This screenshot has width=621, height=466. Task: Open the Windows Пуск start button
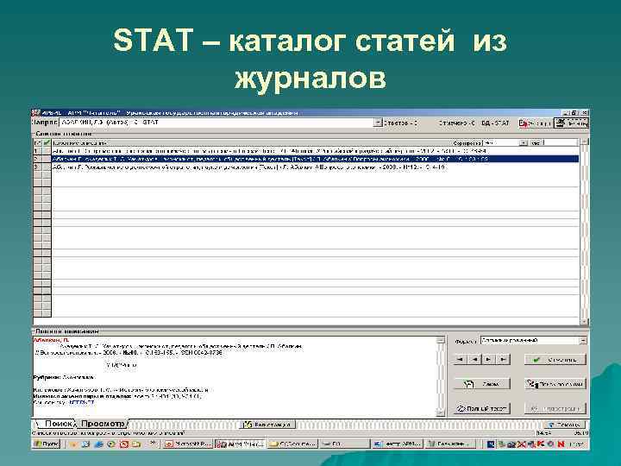(47, 444)
